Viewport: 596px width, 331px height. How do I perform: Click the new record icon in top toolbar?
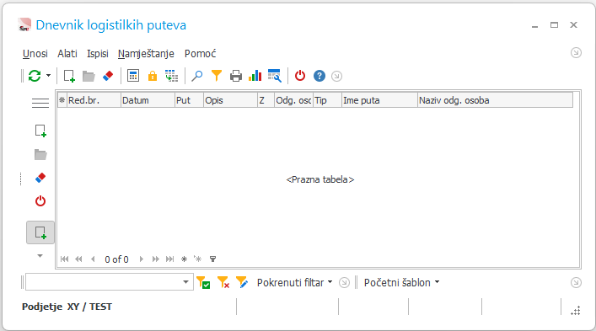point(69,76)
